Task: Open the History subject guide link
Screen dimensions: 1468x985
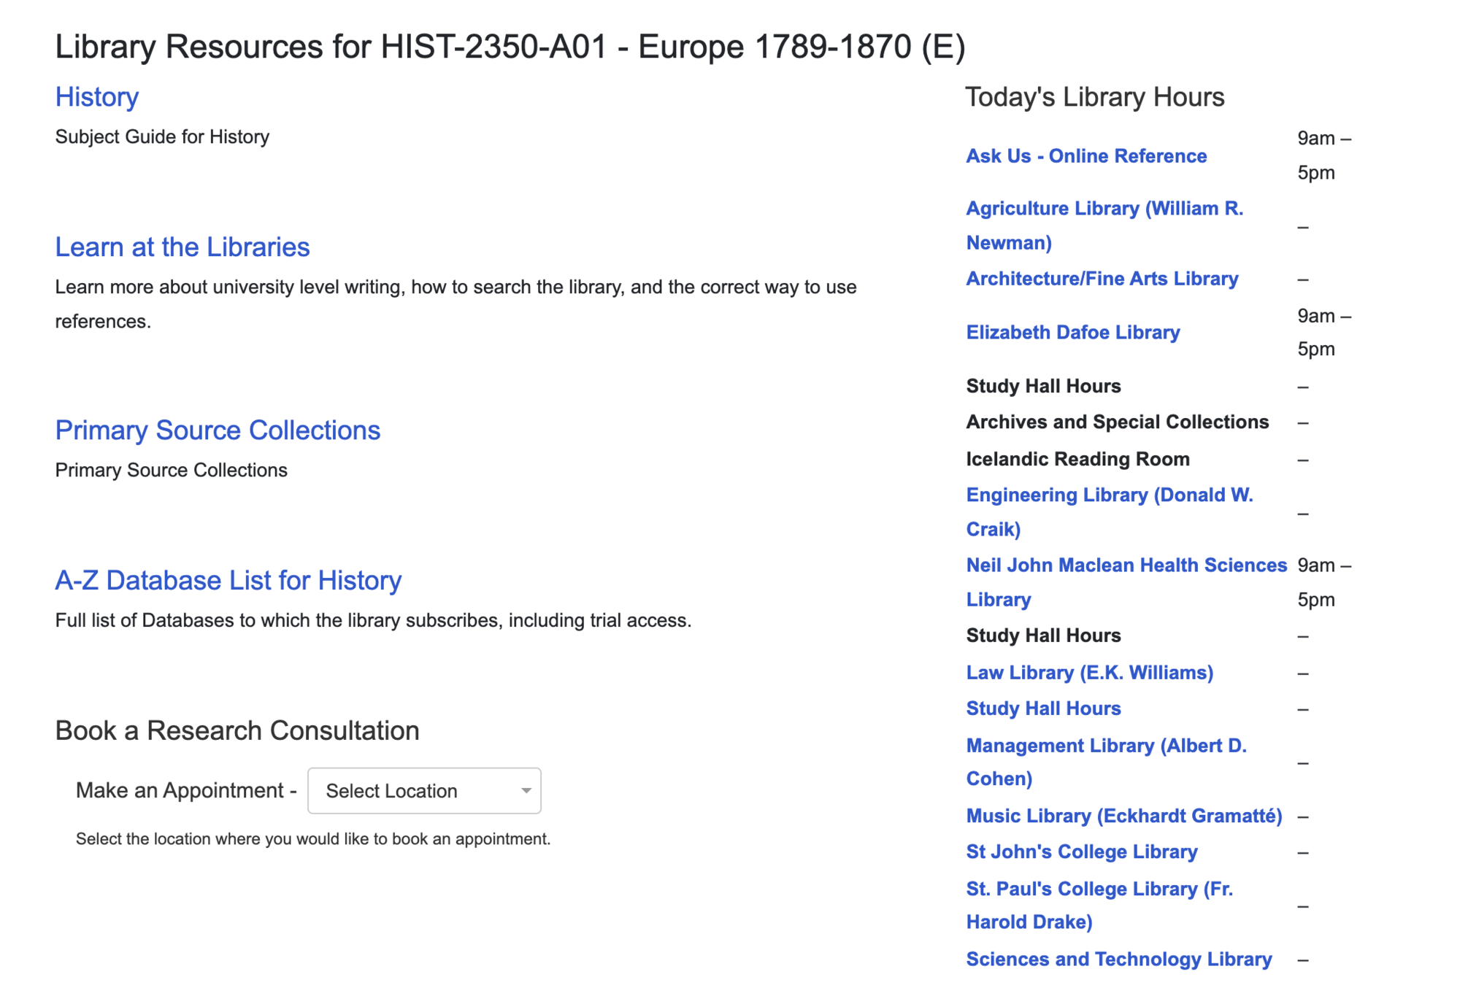Action: 96,97
